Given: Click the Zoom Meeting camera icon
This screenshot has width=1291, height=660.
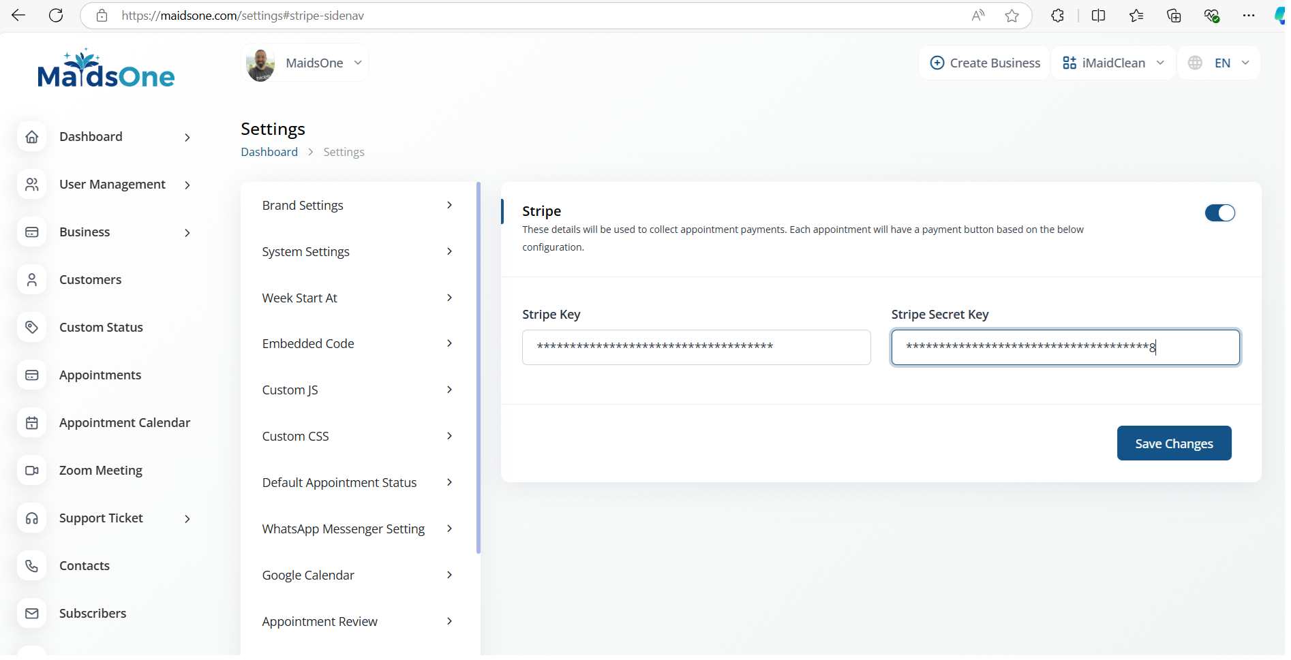Looking at the screenshot, I should click(x=32, y=471).
